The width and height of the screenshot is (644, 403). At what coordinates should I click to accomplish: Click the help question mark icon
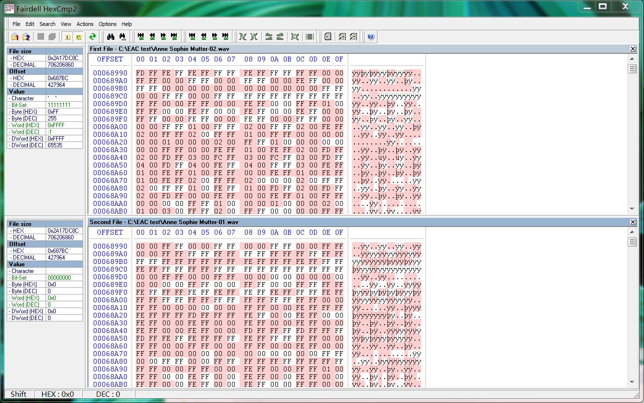click(x=371, y=37)
